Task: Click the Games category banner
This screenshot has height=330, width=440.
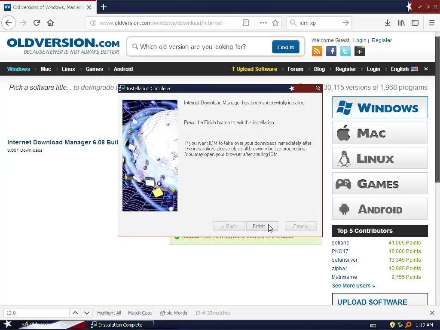Action: (380, 183)
